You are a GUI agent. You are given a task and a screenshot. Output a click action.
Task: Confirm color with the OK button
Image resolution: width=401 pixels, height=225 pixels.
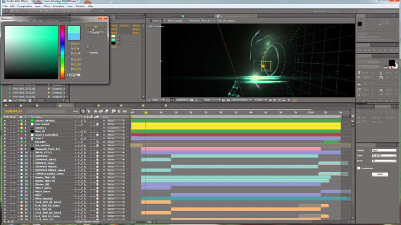96,26
